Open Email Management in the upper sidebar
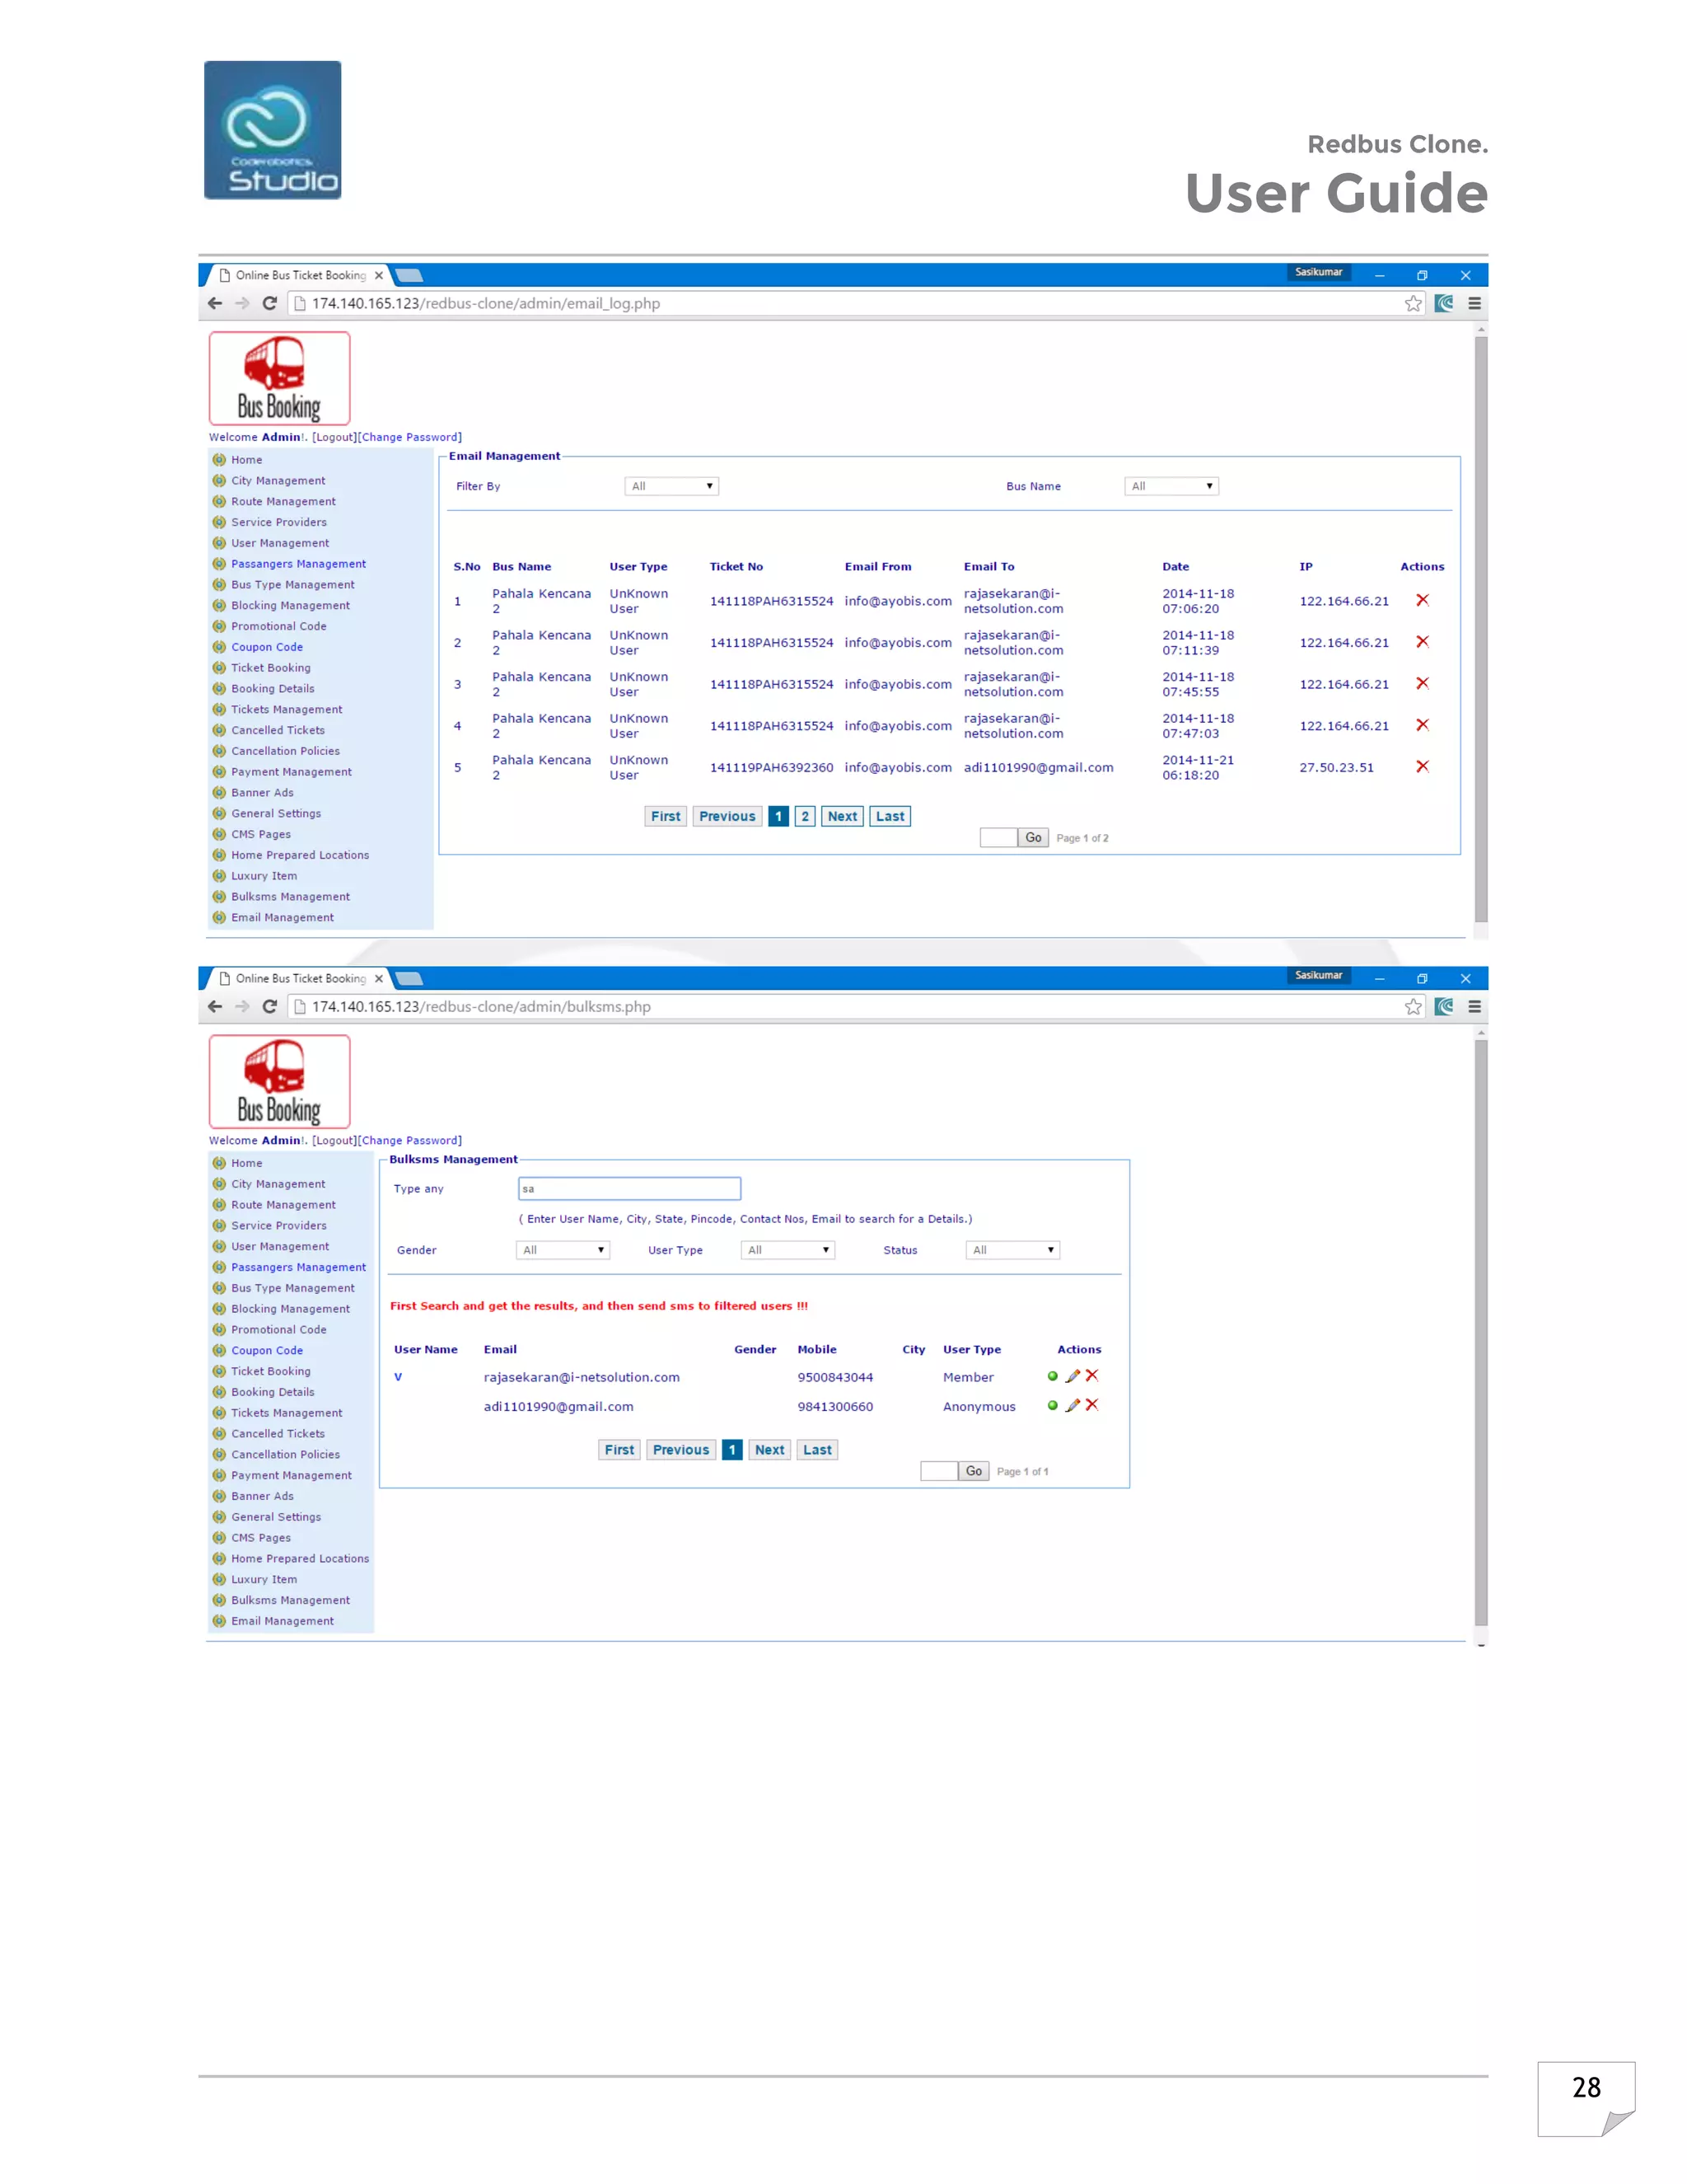The width and height of the screenshot is (1687, 2184). [283, 918]
